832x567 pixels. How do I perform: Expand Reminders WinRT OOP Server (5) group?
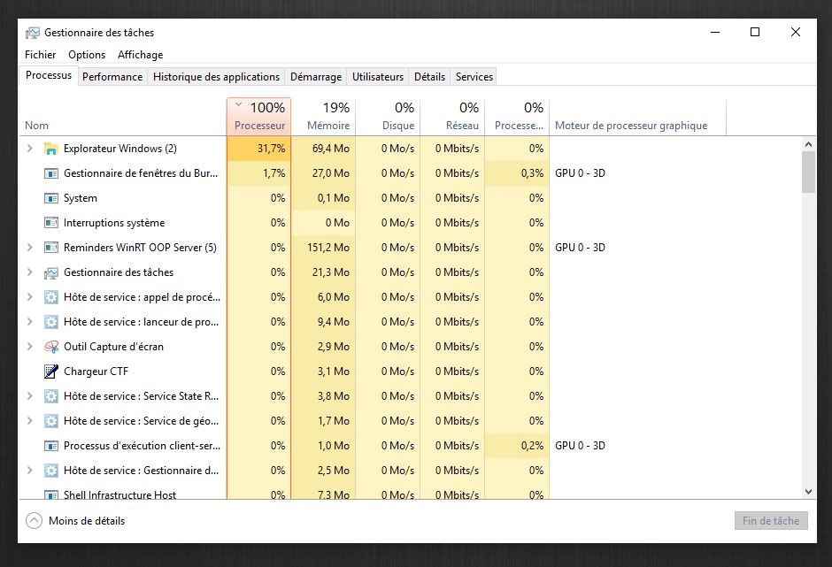pyautogui.click(x=30, y=248)
